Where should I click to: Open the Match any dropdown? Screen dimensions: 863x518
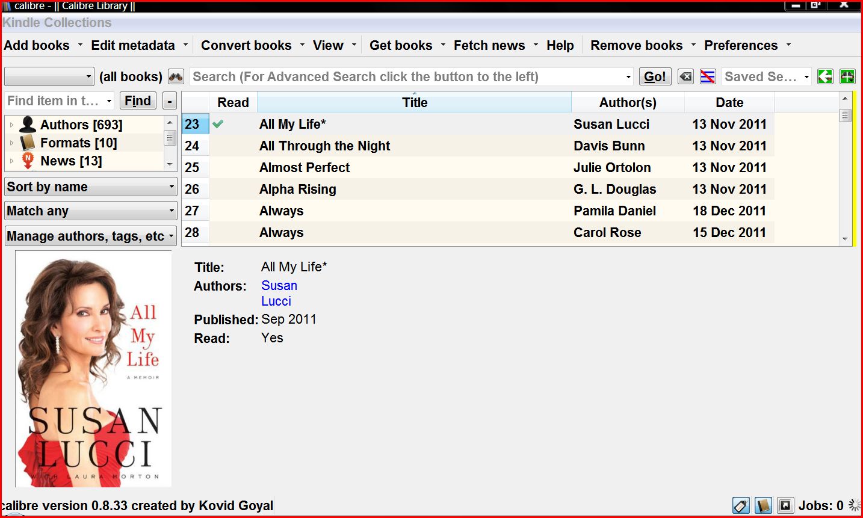click(91, 211)
